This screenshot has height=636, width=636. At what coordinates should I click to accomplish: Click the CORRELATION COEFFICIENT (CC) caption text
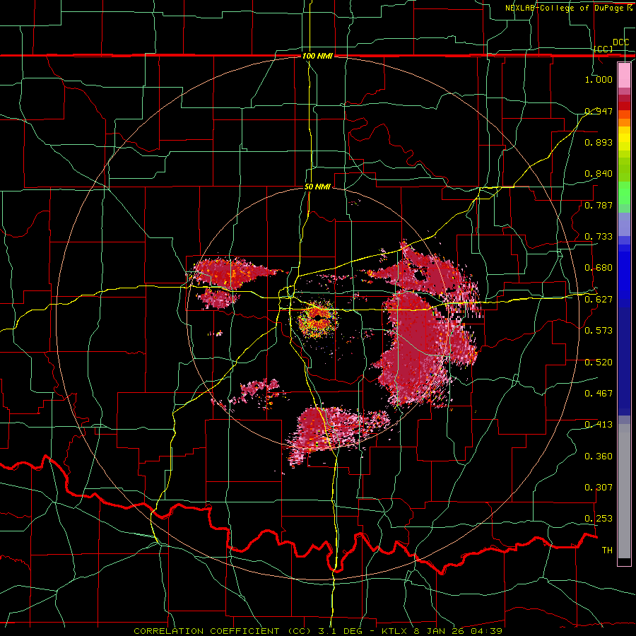click(x=223, y=631)
